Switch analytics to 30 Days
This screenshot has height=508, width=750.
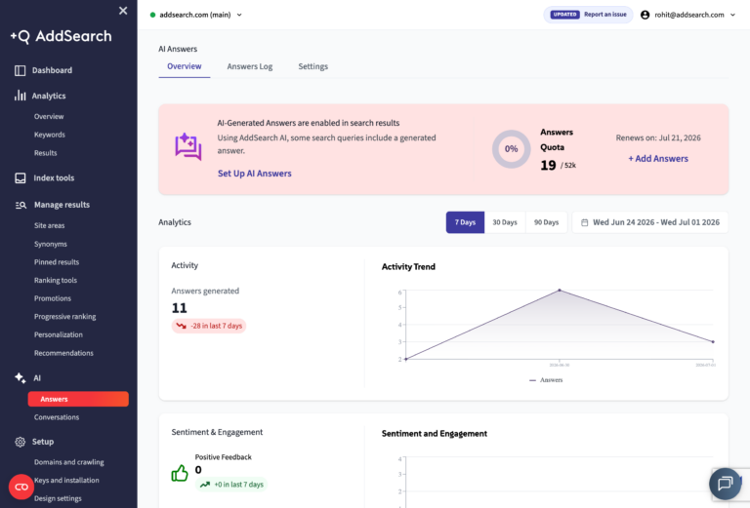point(505,222)
